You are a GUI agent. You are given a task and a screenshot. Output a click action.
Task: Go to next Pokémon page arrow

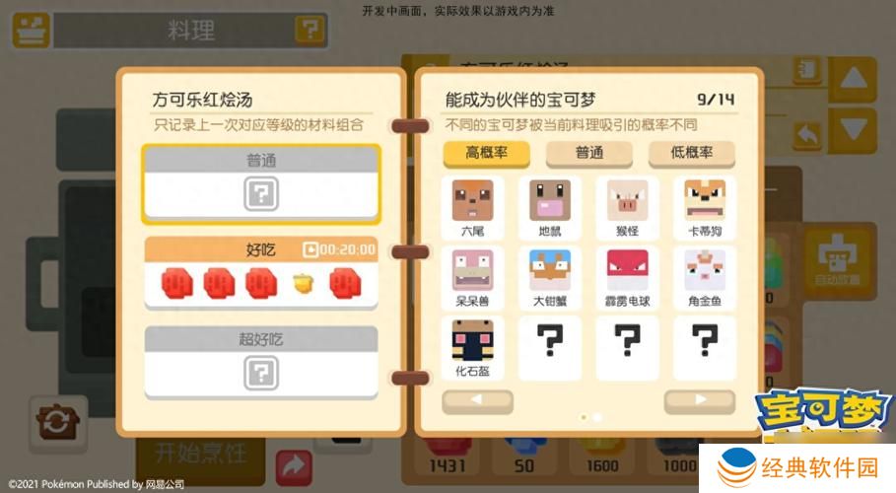tap(700, 401)
